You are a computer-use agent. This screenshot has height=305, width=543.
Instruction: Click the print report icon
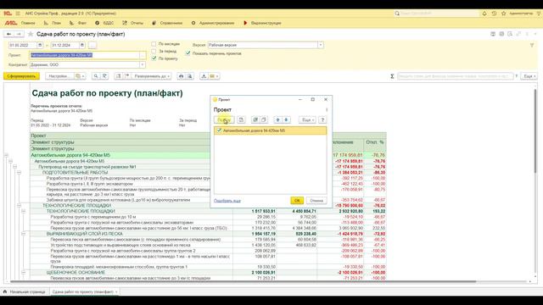click(181, 76)
